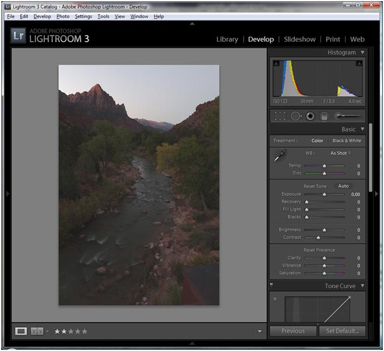384x351 pixels.
Task: Open the Develop menu
Action: 42,16
